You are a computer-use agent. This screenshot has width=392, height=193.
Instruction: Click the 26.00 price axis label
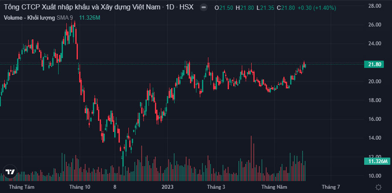(x=375, y=25)
